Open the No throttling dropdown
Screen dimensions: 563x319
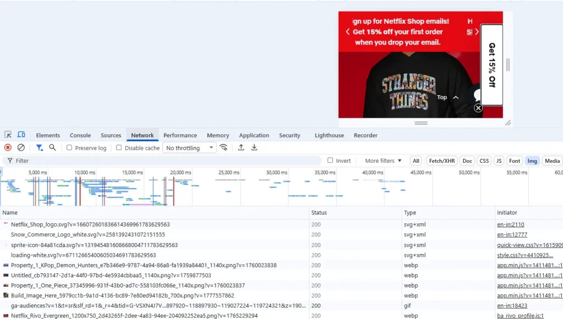click(189, 147)
